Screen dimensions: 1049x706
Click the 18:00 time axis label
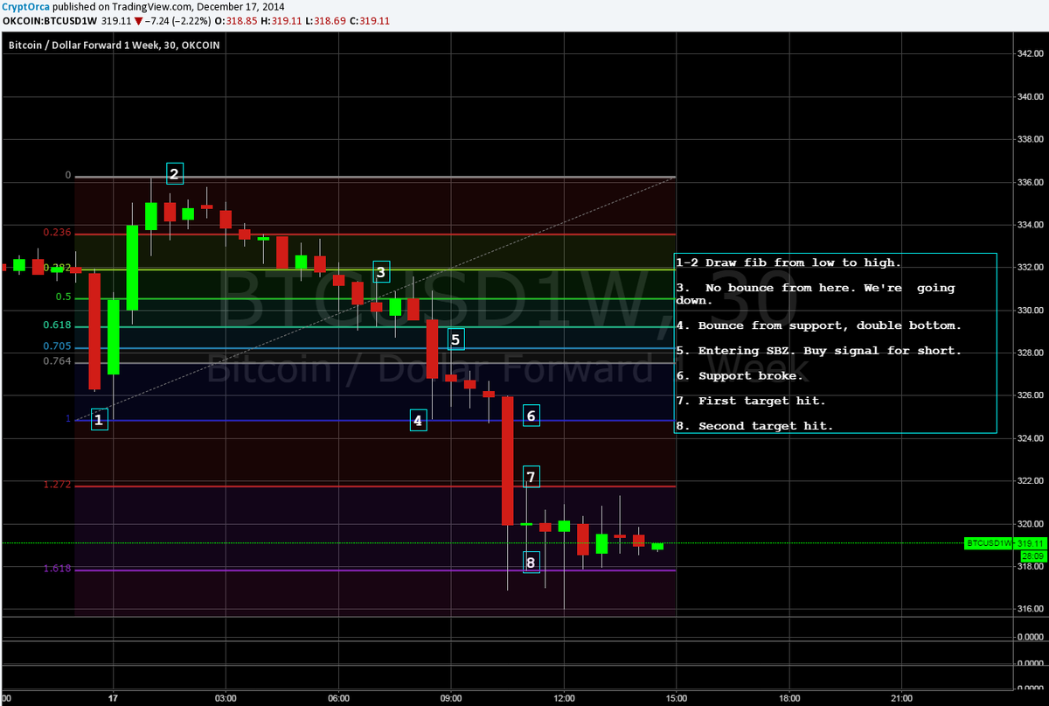pyautogui.click(x=789, y=698)
